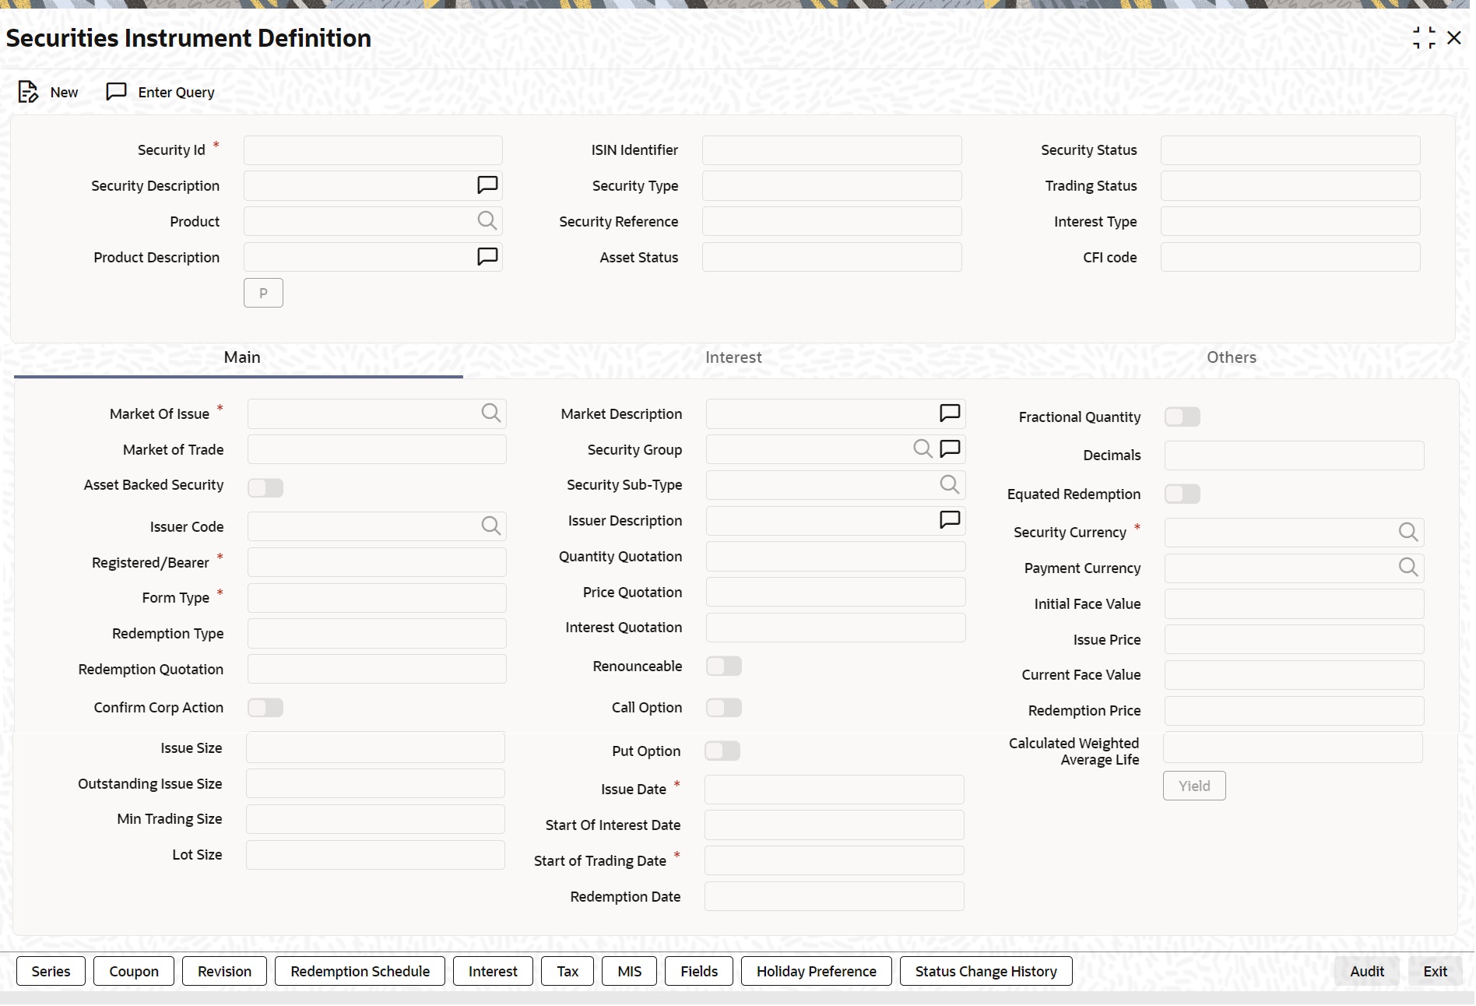The width and height of the screenshot is (1476, 1006).
Task: Open the Holiday Preference subscreen
Action: [817, 972]
